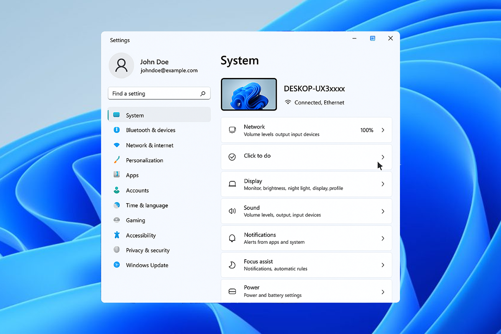This screenshot has width=501, height=334.
Task: Click the Notifications bell icon
Action: point(232,238)
